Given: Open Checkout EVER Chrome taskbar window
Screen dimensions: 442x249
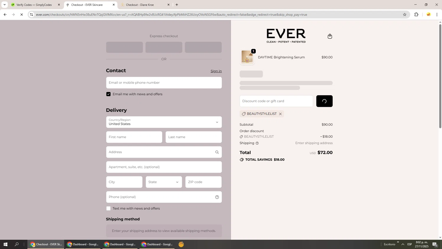Looking at the screenshot, I should click(46, 244).
